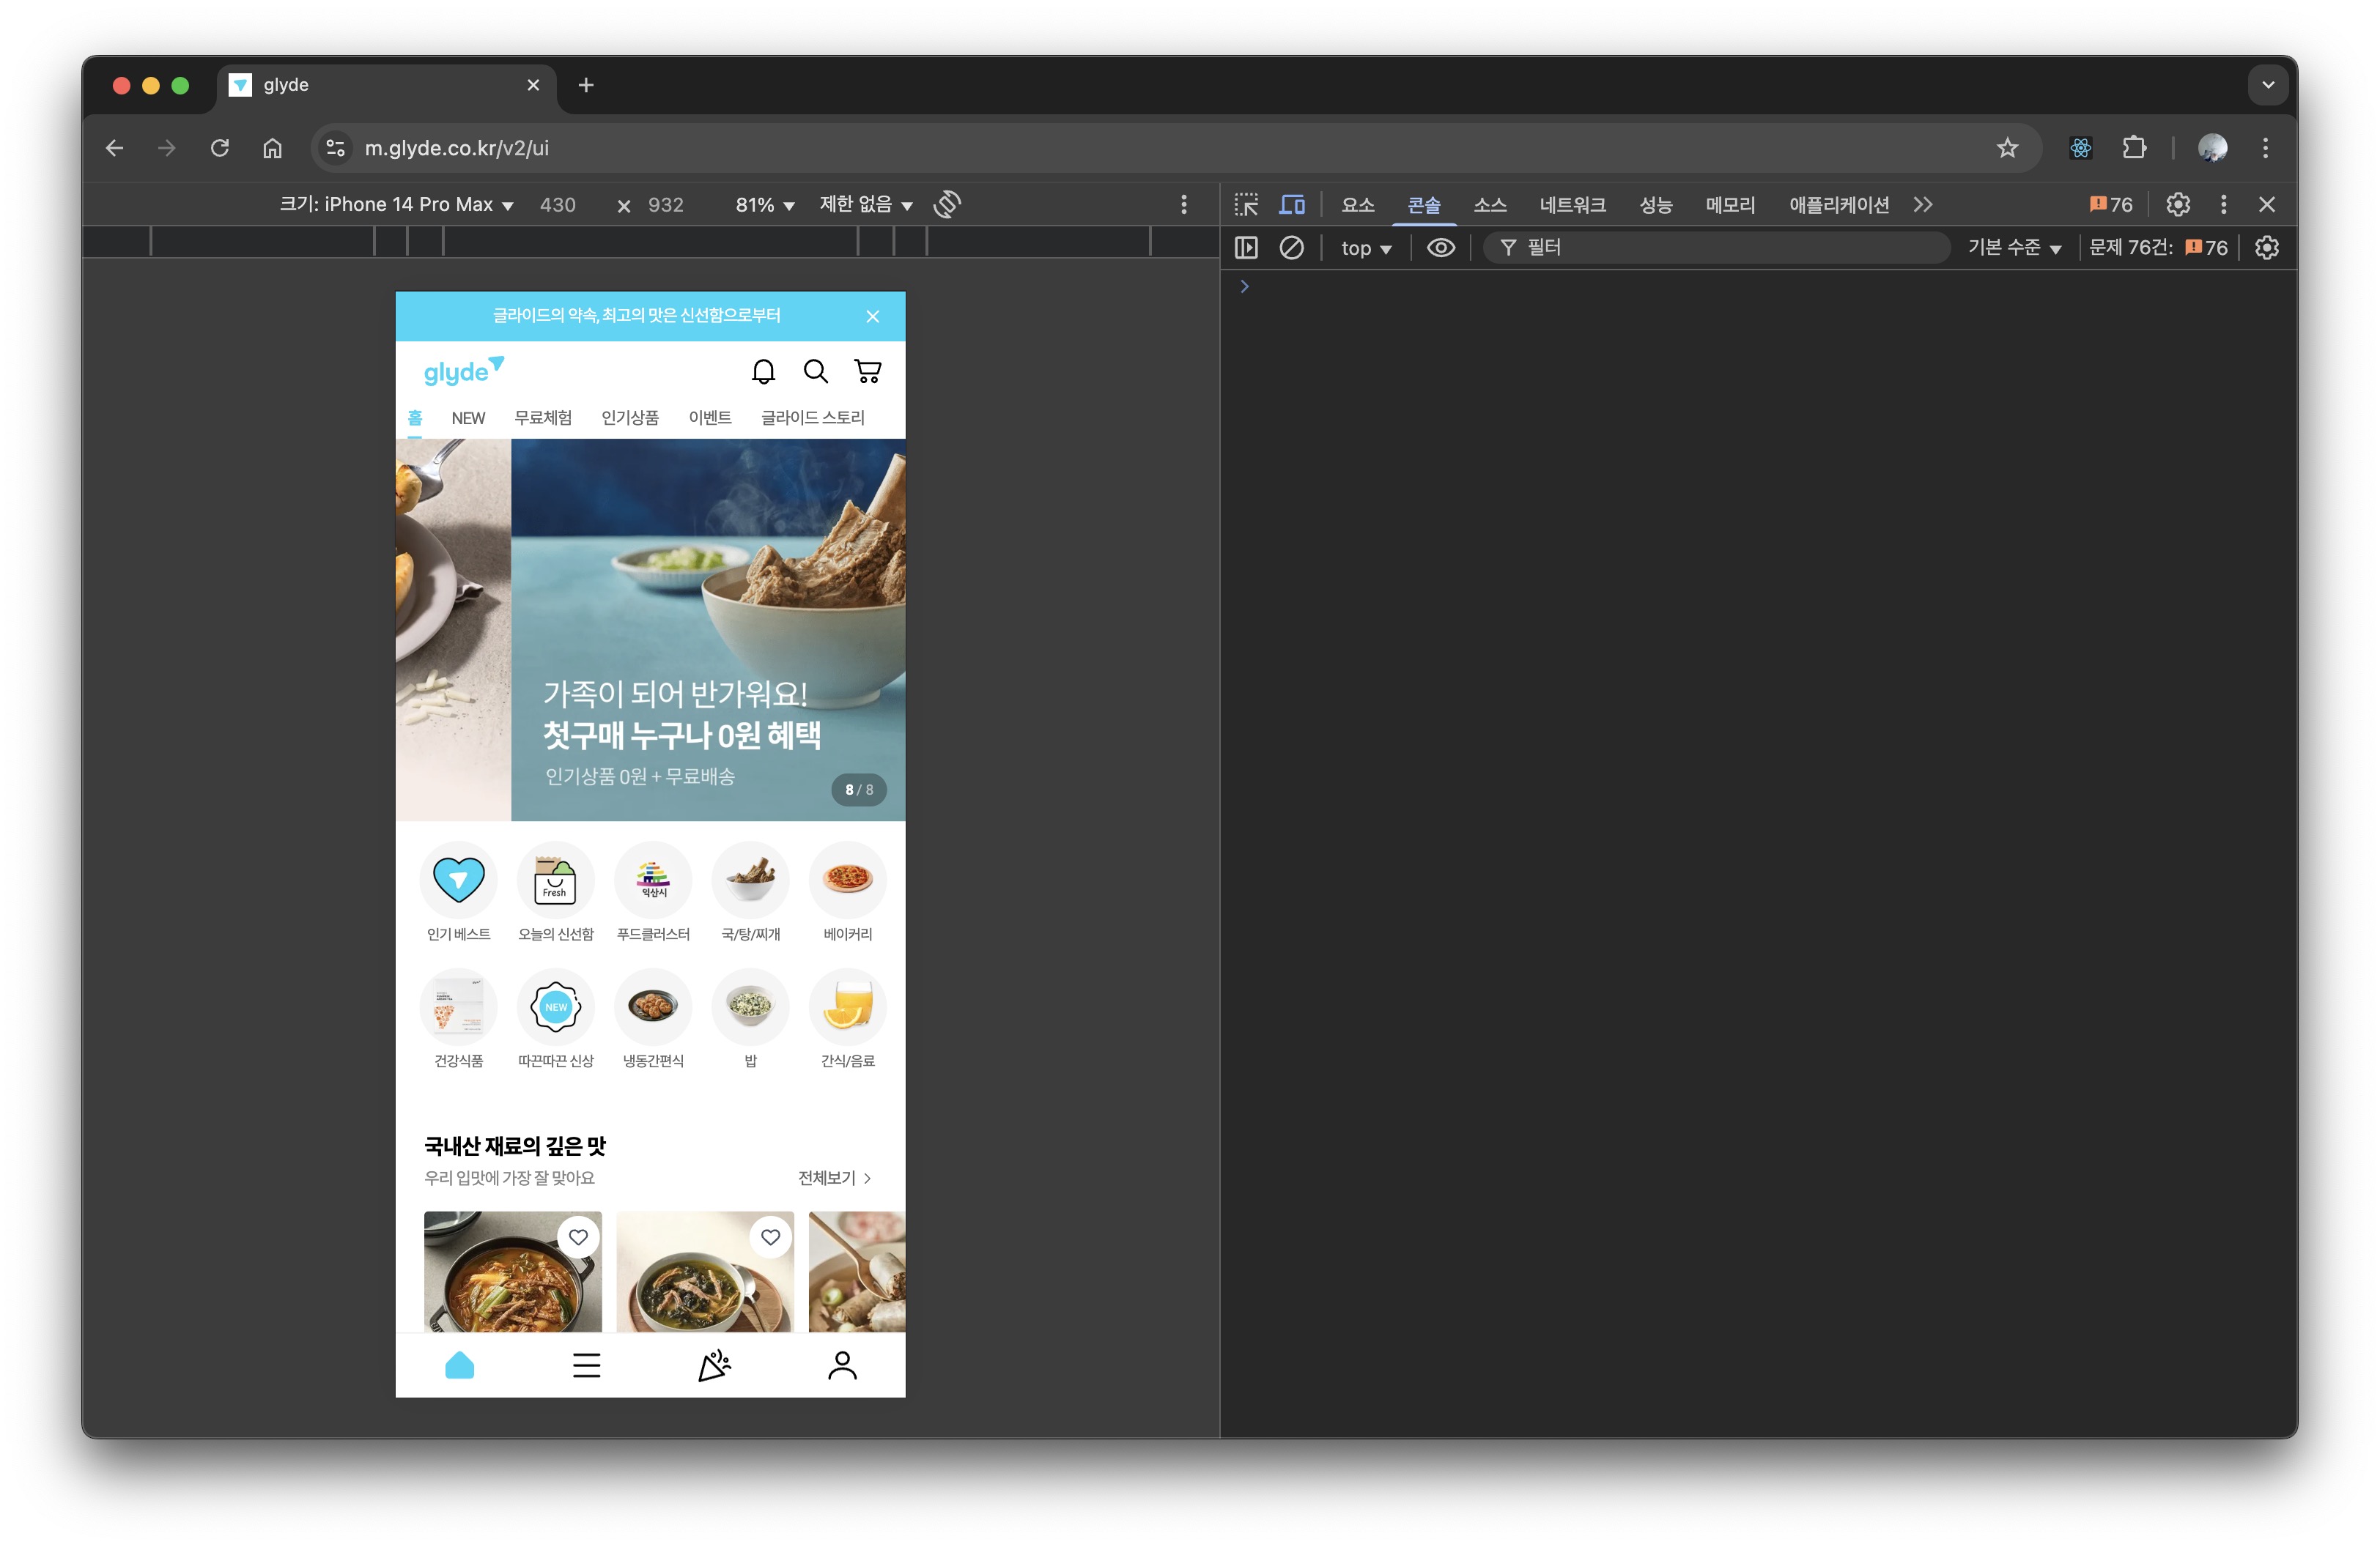Select the 인기상품 tab on glyde page
Image resolution: width=2380 pixels, height=1547 pixels.
point(630,418)
